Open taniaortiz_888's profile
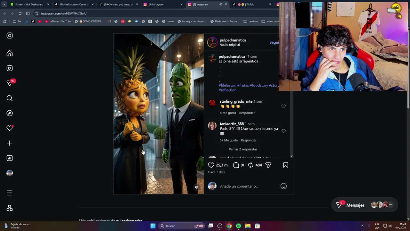 click(232, 124)
